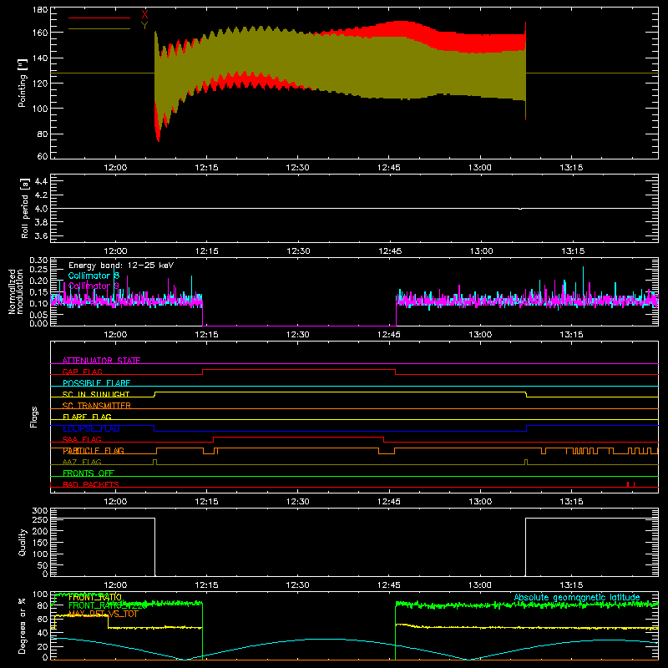Click the SC_IN_SUNLIGHT flag label
The image size is (668, 668).
(96, 394)
